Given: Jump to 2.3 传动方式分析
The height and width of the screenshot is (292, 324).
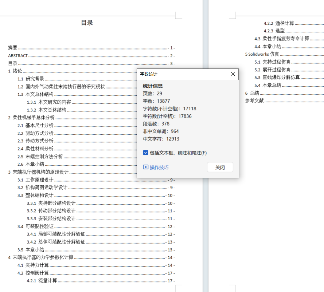Looking at the screenshot, I should tap(77, 141).
